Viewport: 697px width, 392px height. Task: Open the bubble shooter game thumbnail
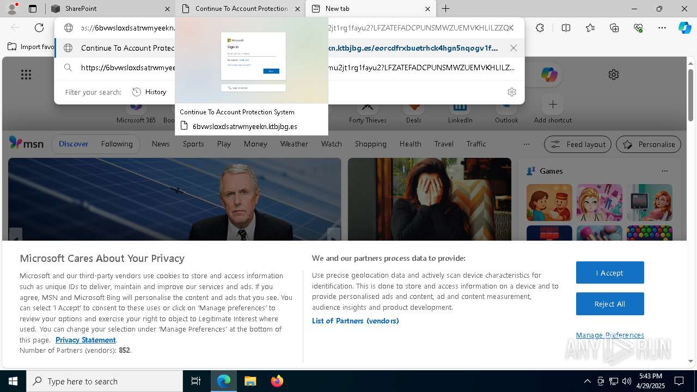tap(649, 233)
